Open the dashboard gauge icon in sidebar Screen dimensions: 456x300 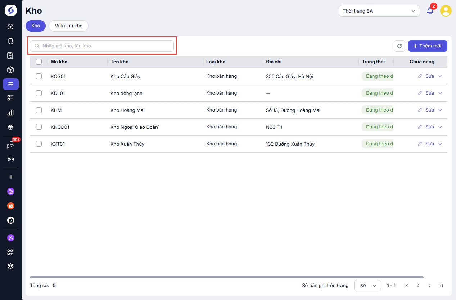(10, 27)
